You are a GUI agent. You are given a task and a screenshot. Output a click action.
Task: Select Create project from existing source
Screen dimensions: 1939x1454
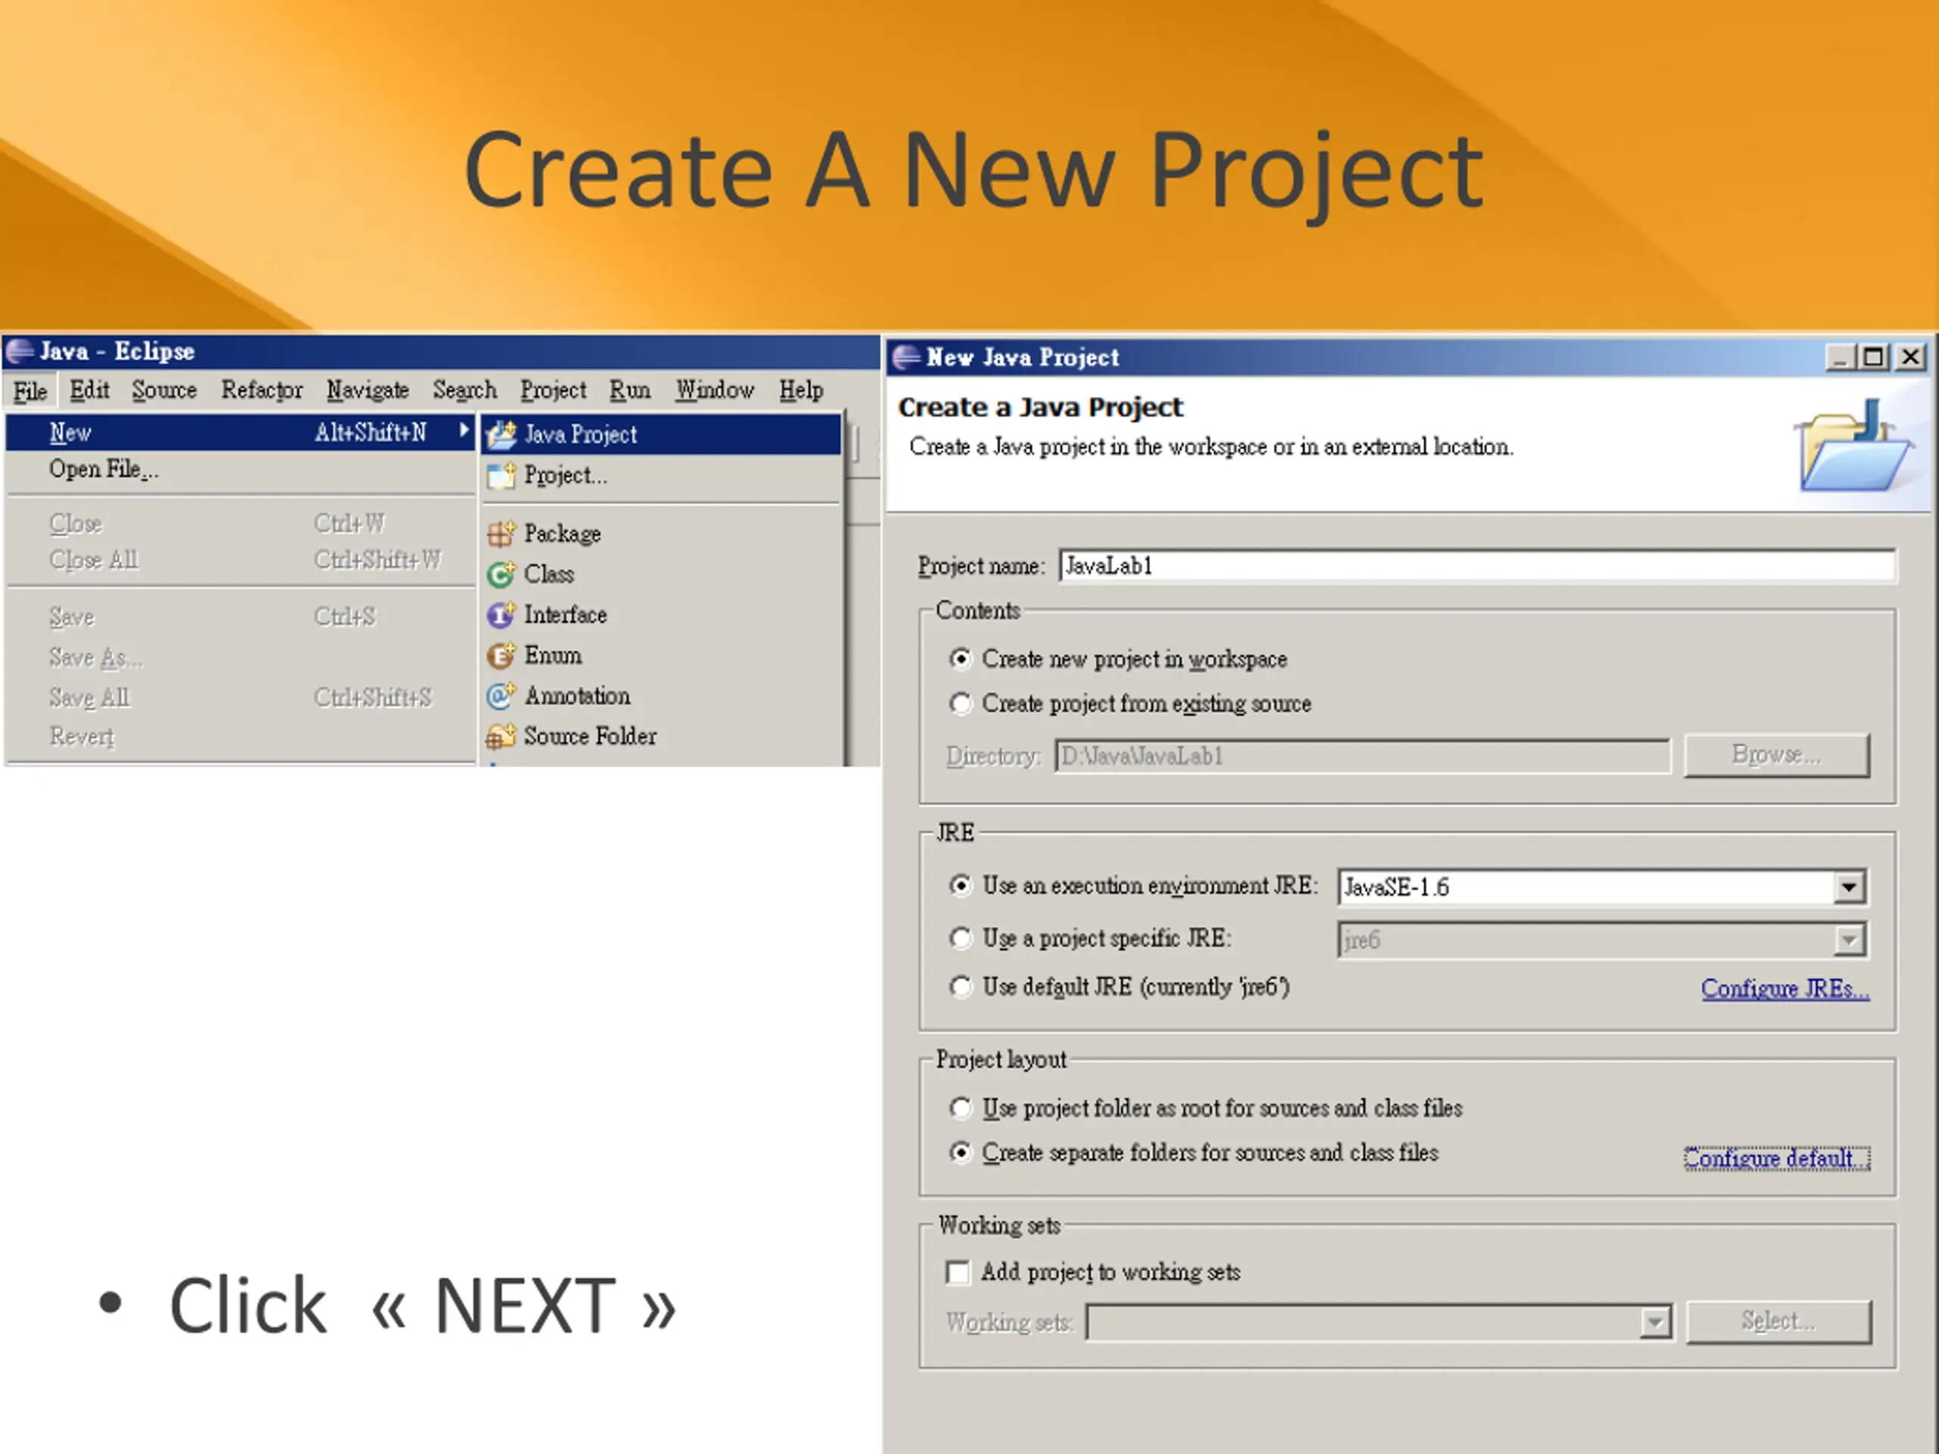click(960, 704)
